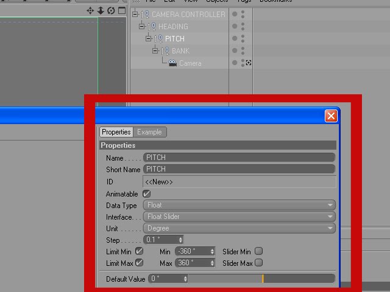Toggle layer dot of Camera
390x292 pixels.
point(235,63)
